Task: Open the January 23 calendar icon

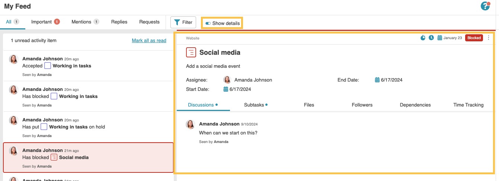Action: [x=440, y=38]
